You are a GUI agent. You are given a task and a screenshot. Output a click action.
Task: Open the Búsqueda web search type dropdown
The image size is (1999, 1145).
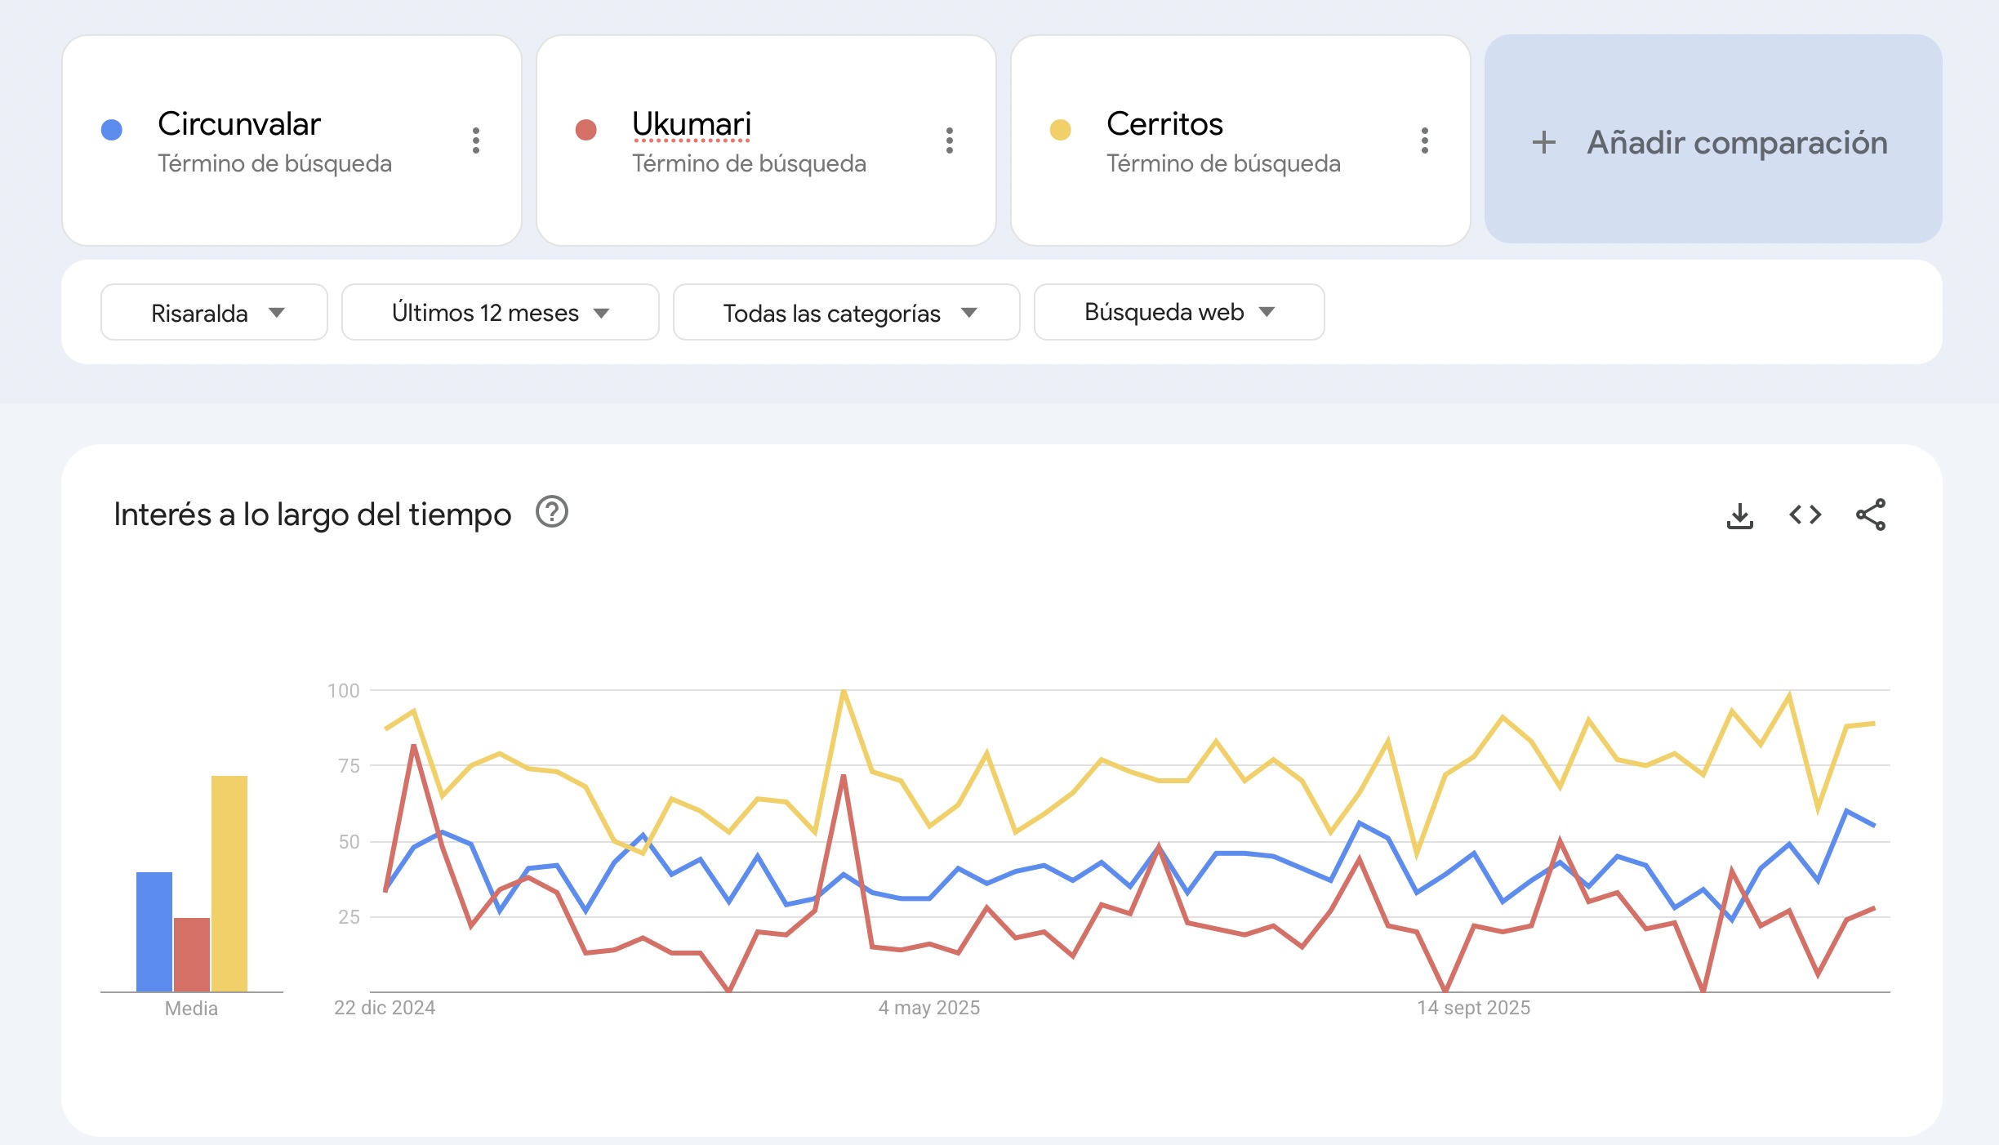pos(1179,312)
